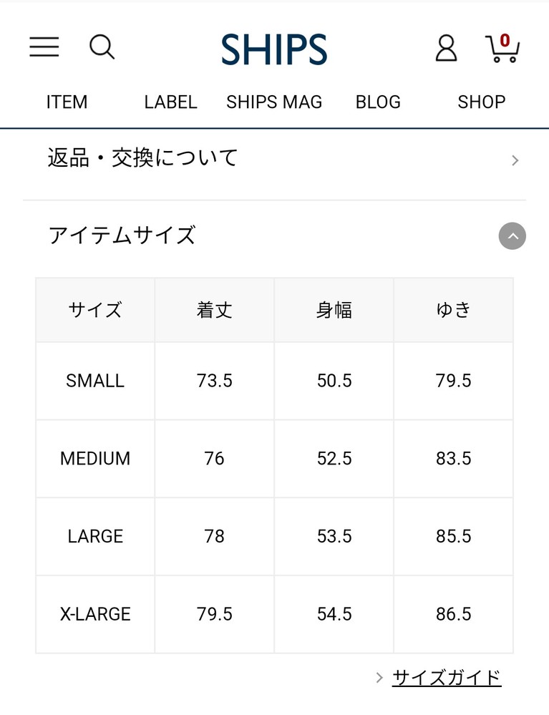Open the shopping cart icon
The height and width of the screenshot is (715, 549).
click(502, 48)
